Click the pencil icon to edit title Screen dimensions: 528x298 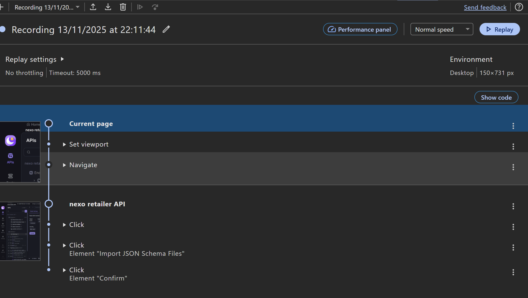tap(166, 29)
